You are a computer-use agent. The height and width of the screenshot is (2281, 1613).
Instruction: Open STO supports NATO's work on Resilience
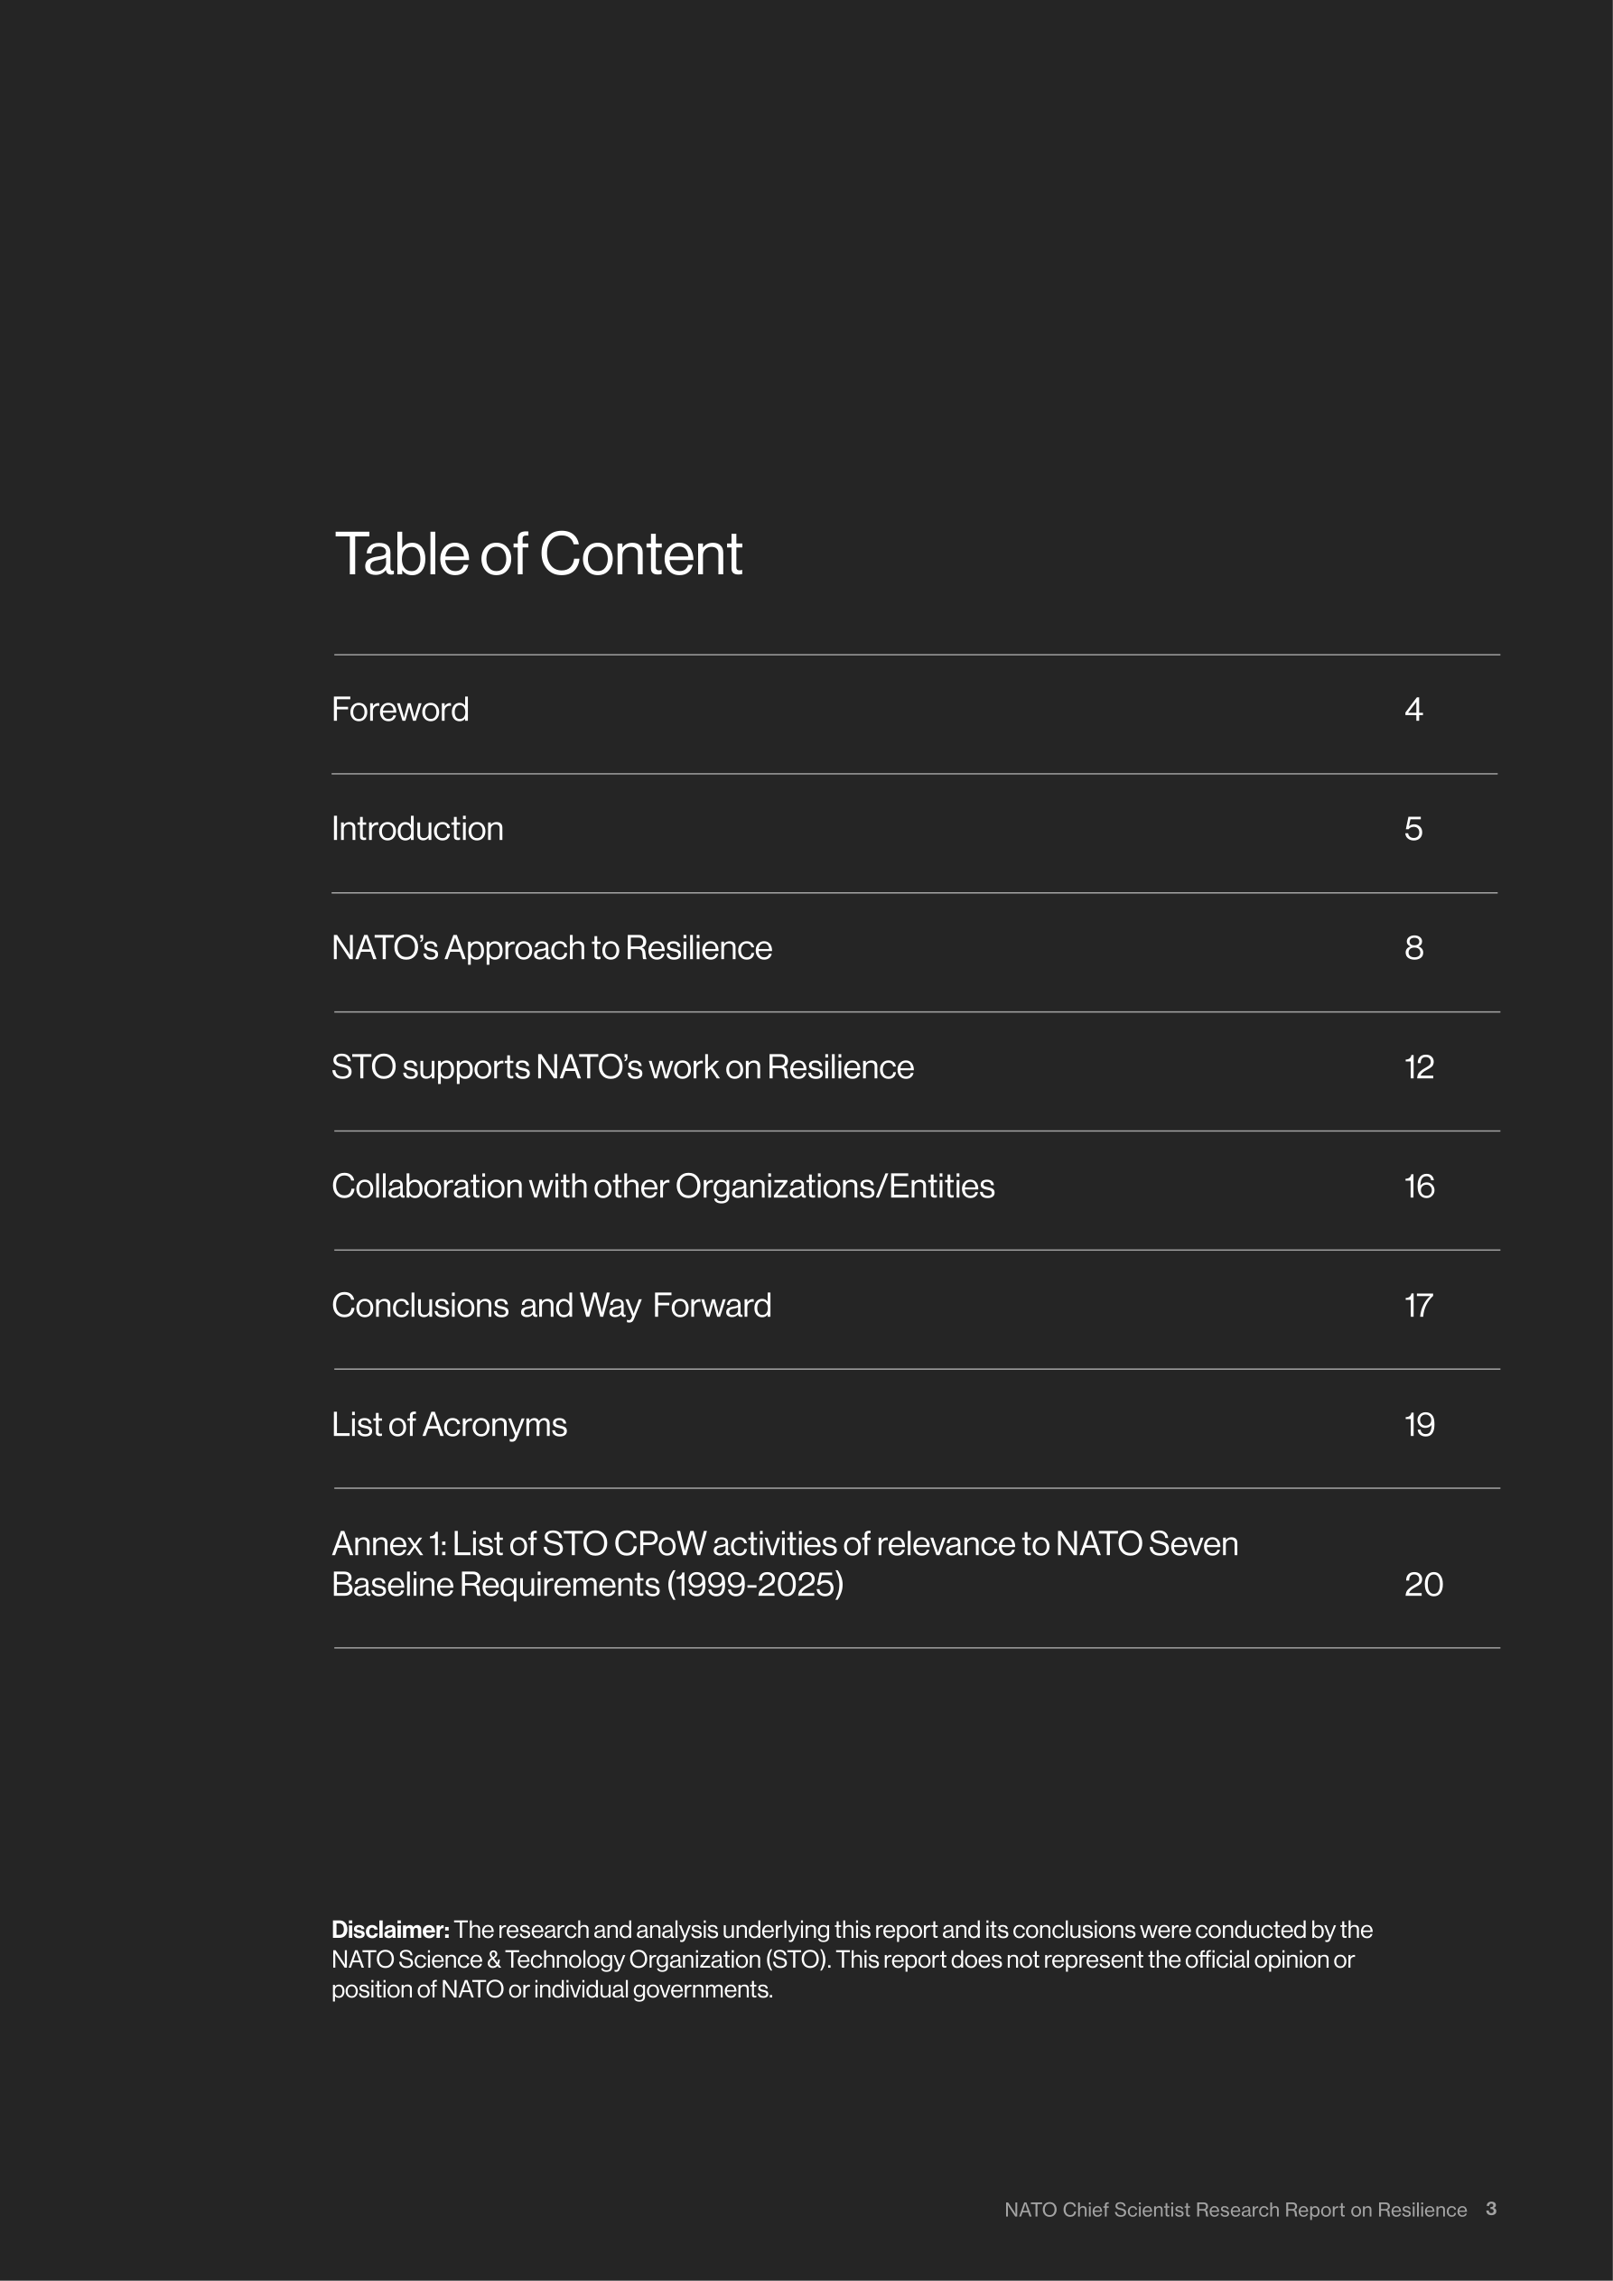(x=622, y=1067)
